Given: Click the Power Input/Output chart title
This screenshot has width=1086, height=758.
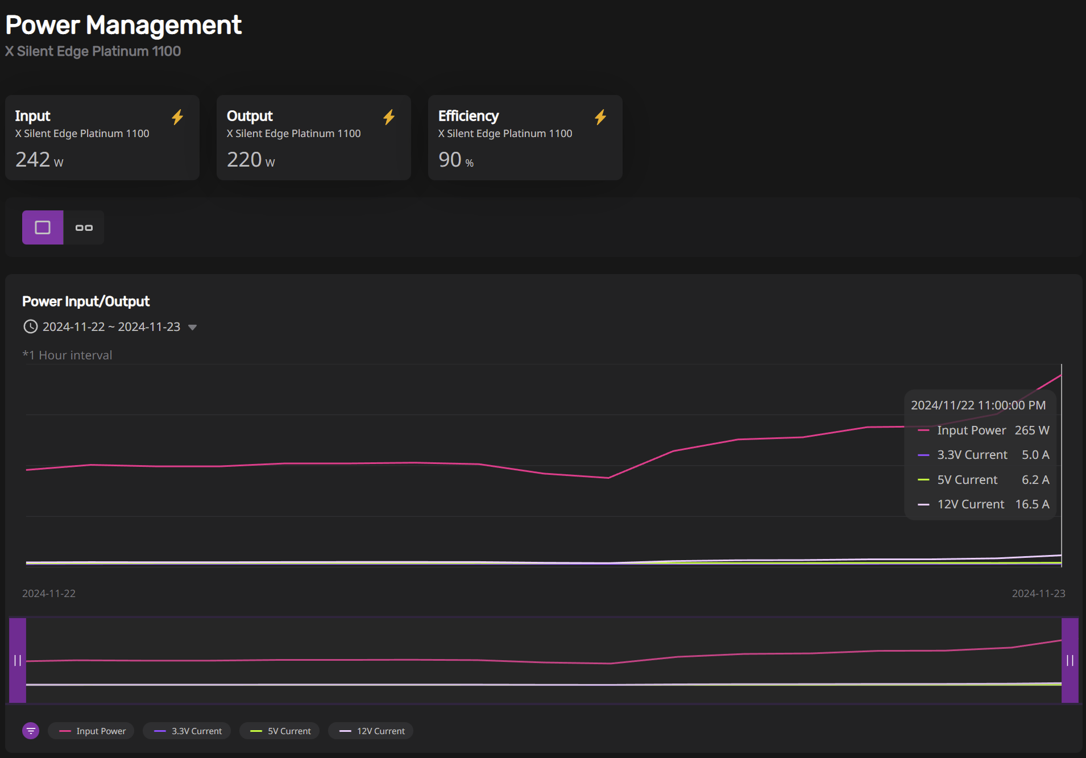Looking at the screenshot, I should pyautogui.click(x=86, y=301).
